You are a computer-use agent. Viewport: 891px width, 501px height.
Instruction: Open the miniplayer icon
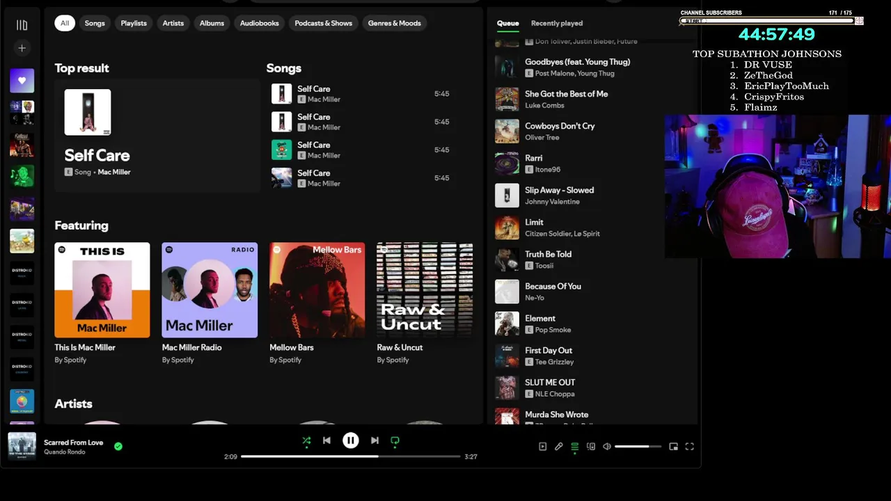click(673, 447)
